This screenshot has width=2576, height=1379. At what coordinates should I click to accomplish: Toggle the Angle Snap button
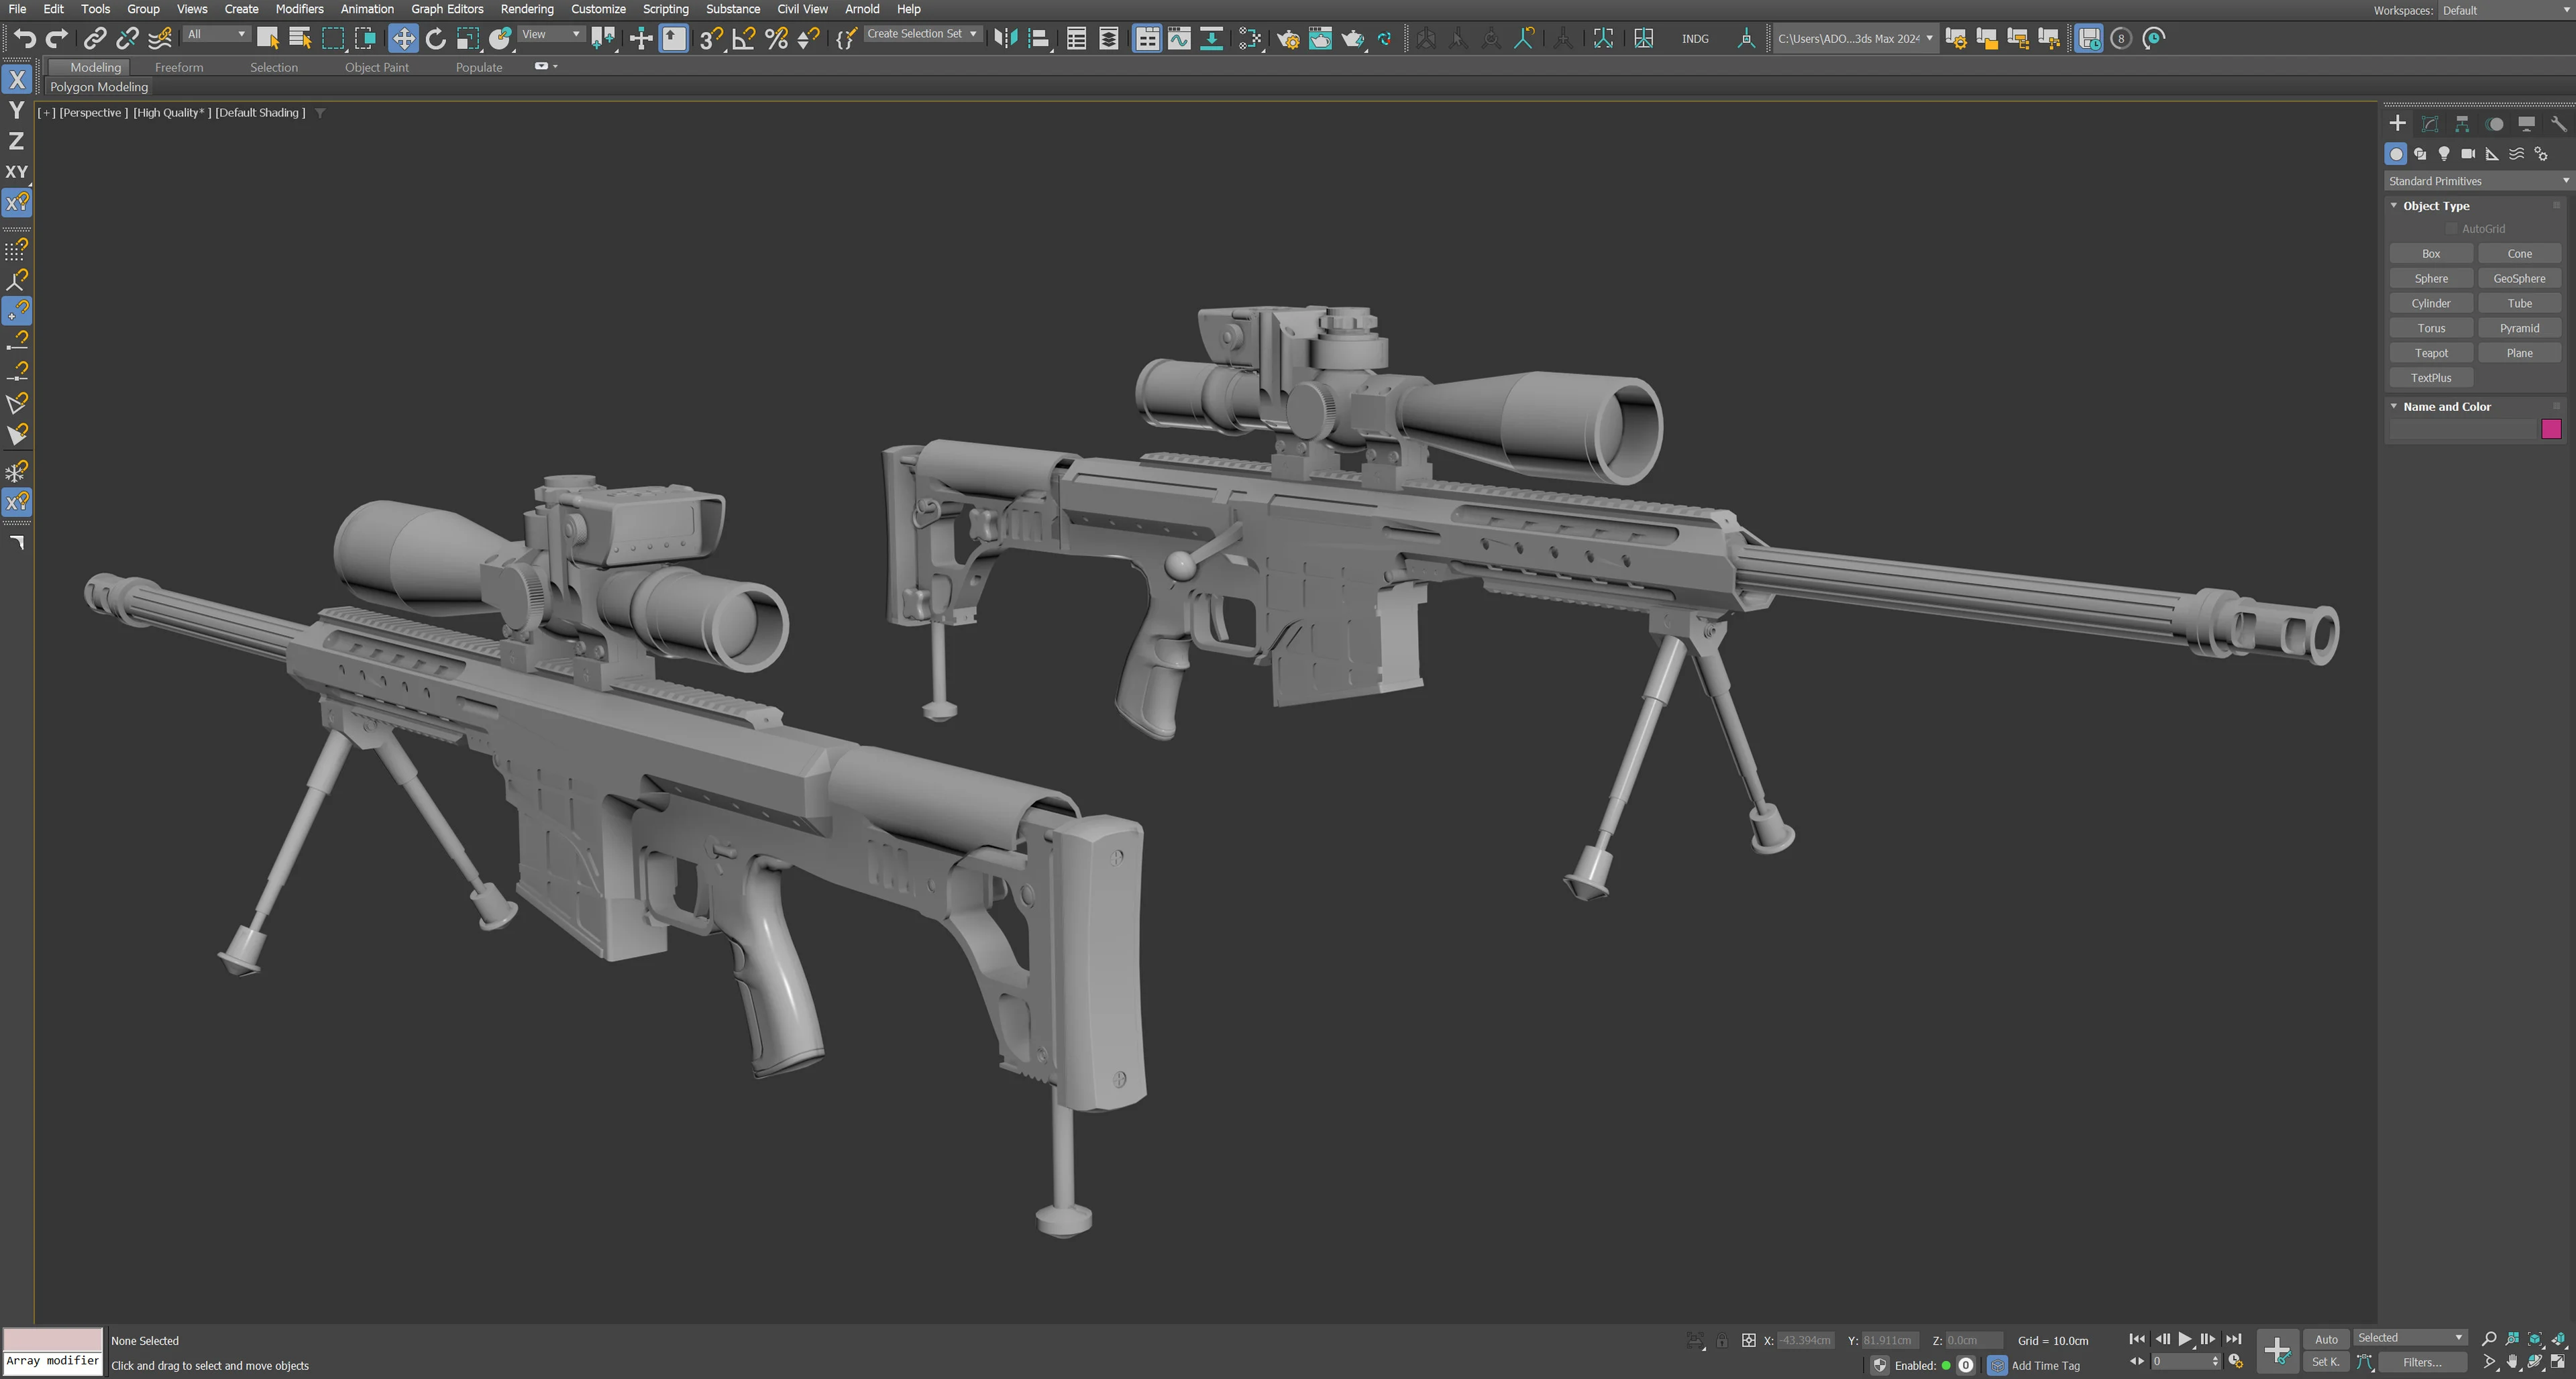point(743,38)
